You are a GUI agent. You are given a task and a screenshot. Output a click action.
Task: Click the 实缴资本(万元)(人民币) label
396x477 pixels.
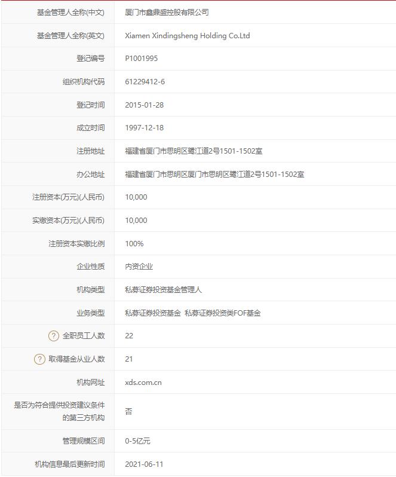68,220
